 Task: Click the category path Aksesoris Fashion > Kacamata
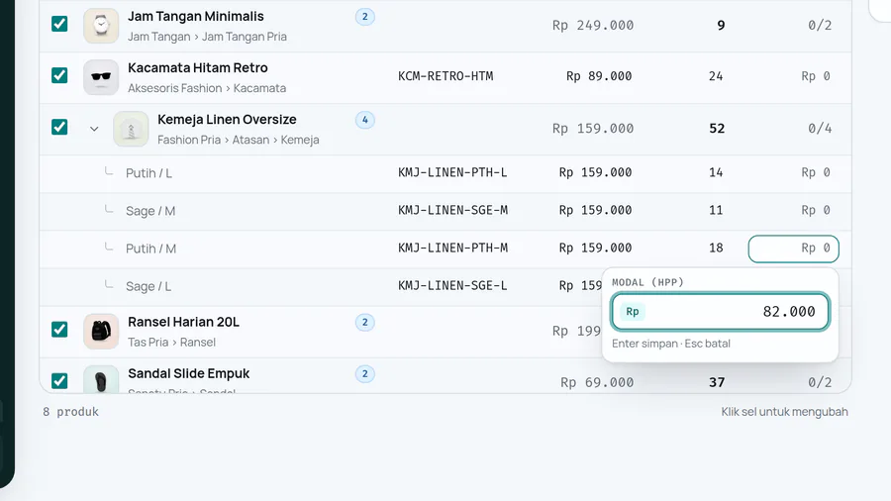tap(207, 88)
